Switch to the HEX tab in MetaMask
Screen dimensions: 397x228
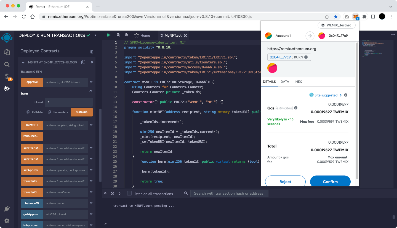point(299,82)
